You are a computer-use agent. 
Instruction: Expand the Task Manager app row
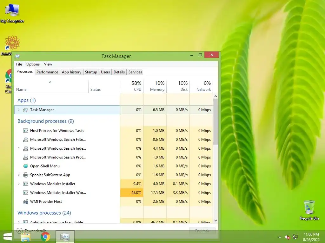19,110
